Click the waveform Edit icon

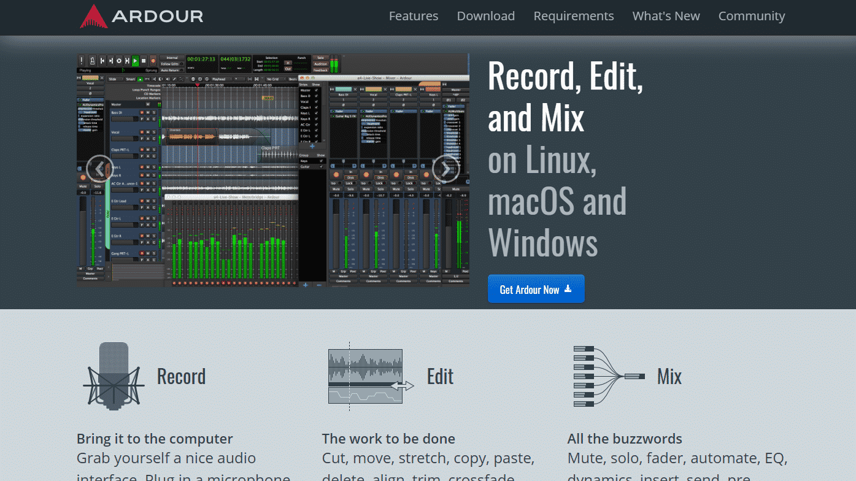(371, 376)
